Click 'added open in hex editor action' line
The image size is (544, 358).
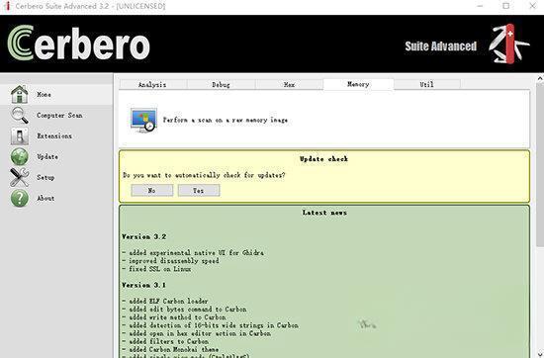point(197,333)
